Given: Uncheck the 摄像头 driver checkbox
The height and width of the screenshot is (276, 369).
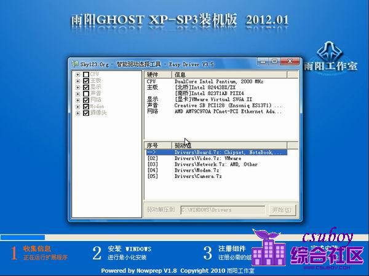Looking at the screenshot, I should (x=85, y=113).
